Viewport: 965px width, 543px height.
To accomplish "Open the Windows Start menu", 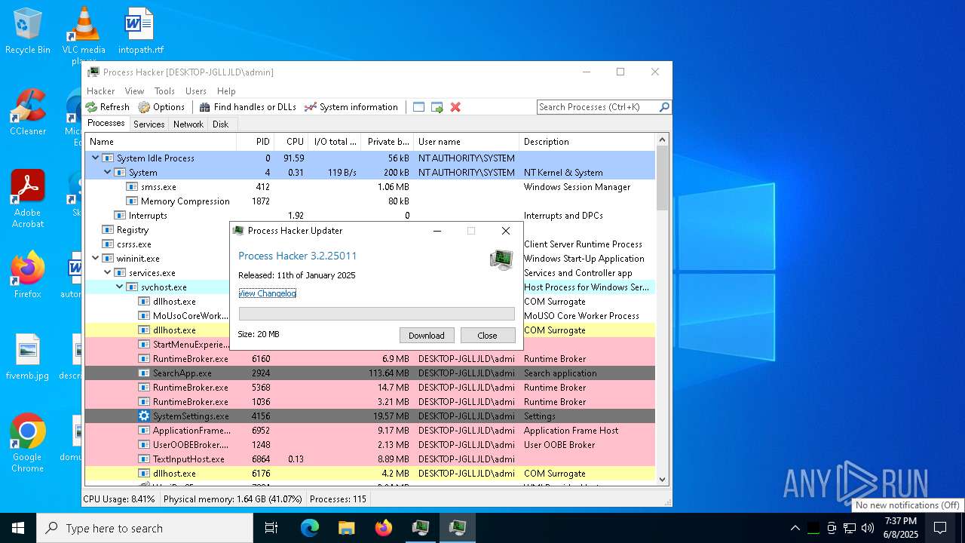I will 18,528.
